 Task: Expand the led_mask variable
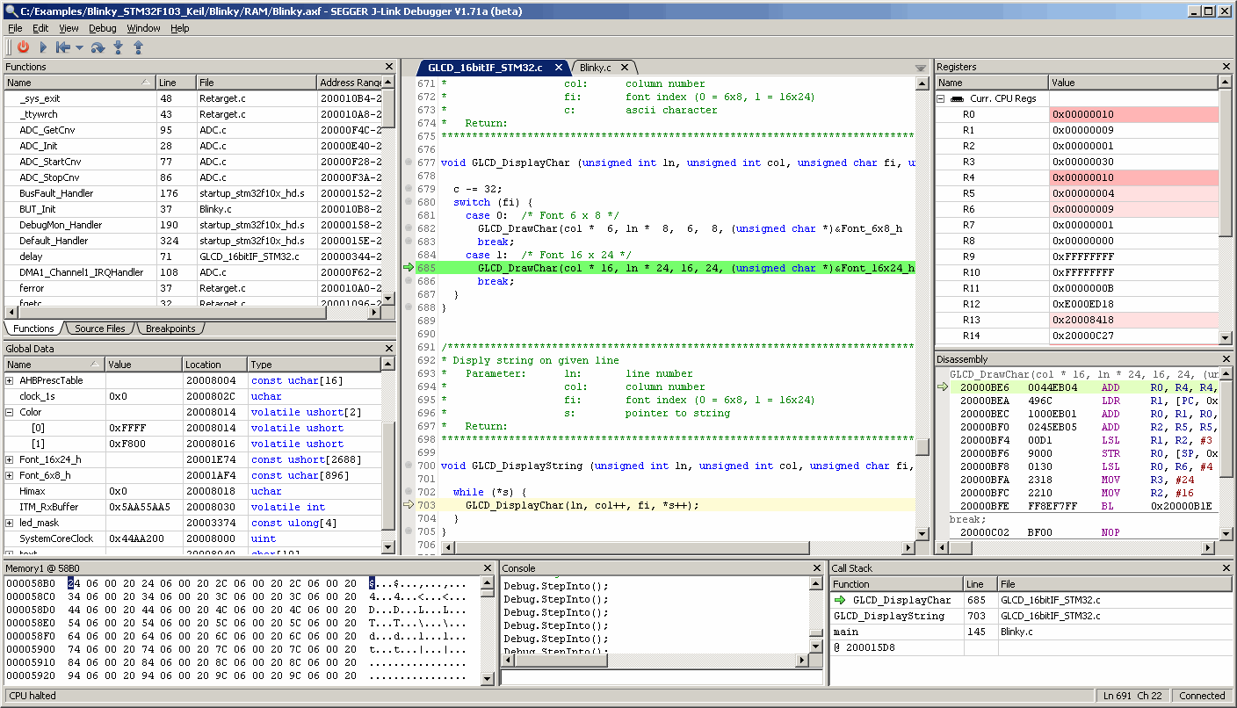(10, 523)
